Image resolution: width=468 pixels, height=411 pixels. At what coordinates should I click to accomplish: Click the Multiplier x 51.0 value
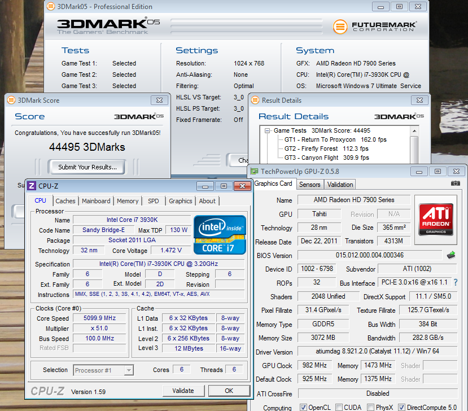pos(99,328)
